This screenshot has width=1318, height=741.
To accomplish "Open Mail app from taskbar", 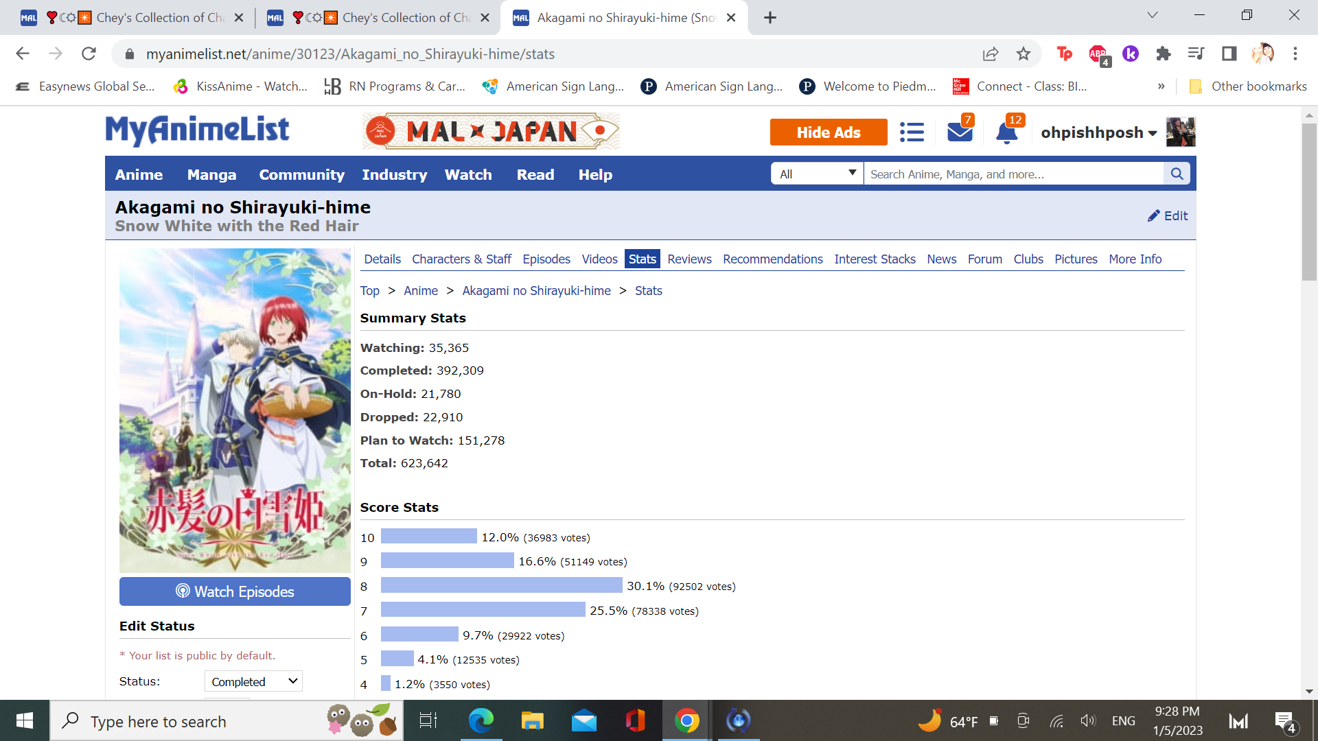I will coord(584,720).
